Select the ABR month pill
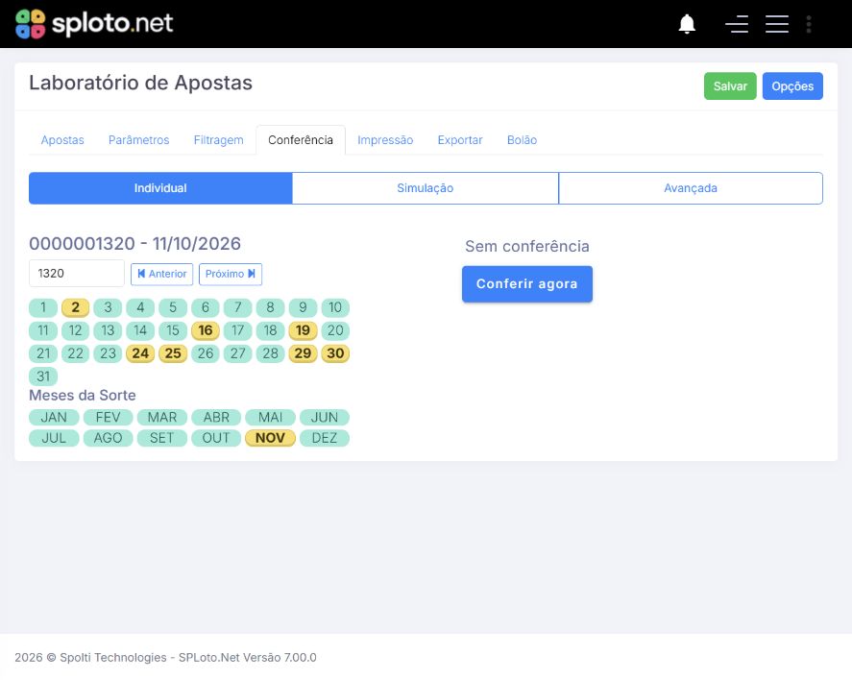 click(216, 418)
